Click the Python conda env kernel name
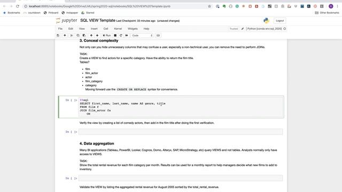The width and height of the screenshot is (342, 192). pyautogui.click(x=265, y=29)
